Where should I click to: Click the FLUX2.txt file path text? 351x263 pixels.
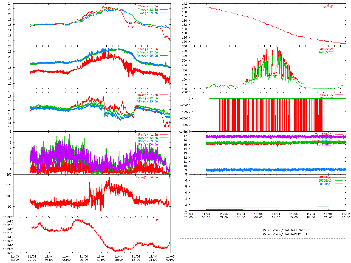[x=286, y=230]
